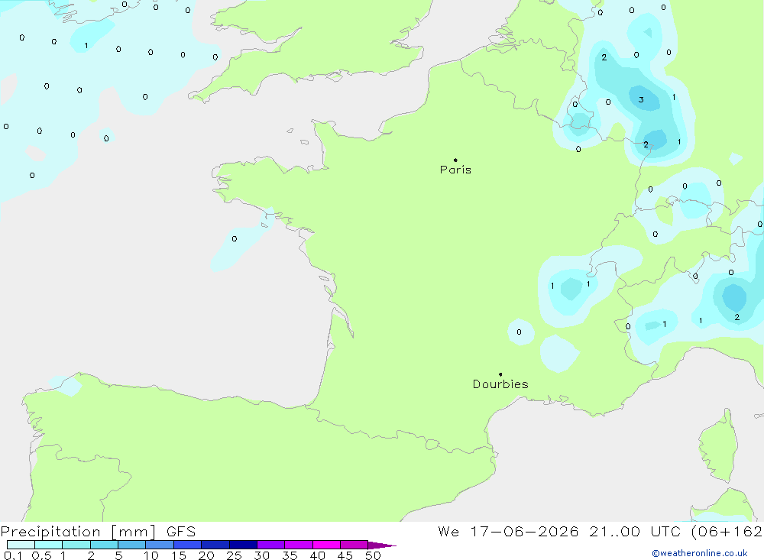Open the weatheronline.co.uk copyright link

[700, 553]
